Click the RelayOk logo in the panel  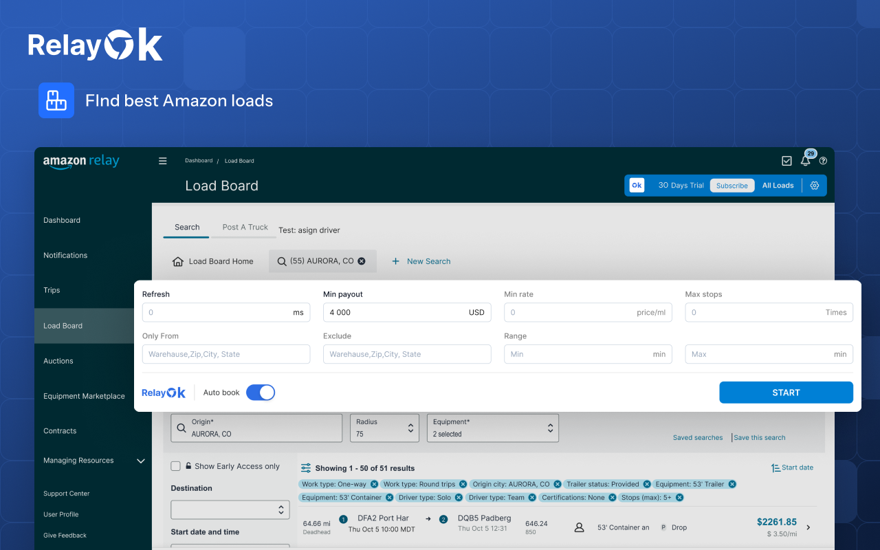pos(164,393)
